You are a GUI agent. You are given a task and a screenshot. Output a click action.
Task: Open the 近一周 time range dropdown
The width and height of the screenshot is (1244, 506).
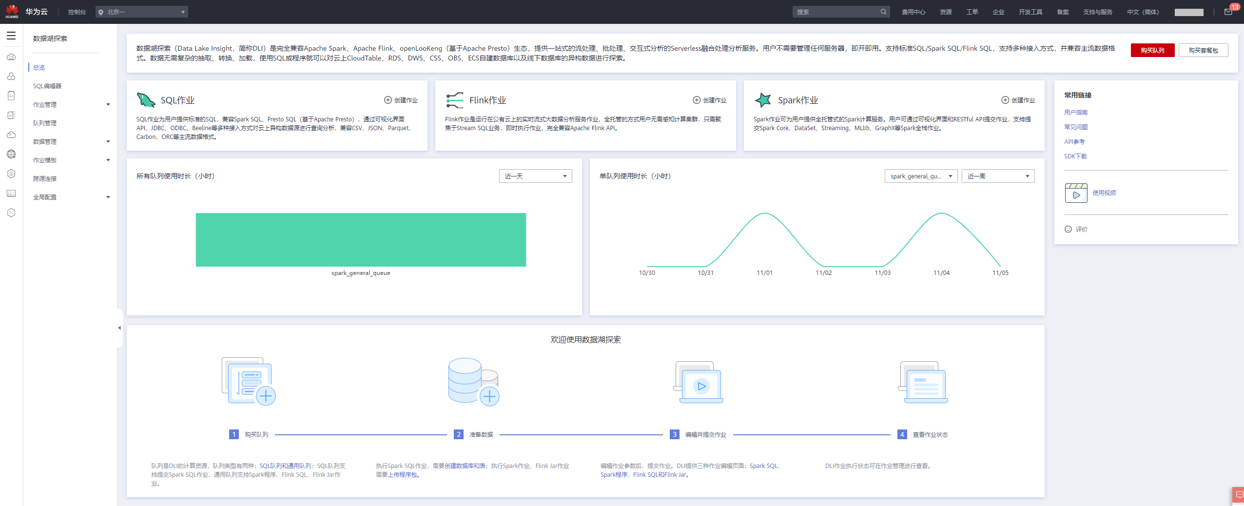tap(998, 176)
